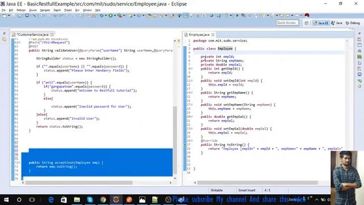Collapse the toString method fold marker

click(192, 141)
